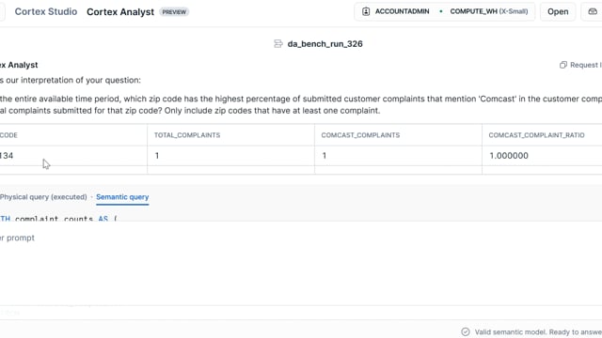
Task: Focus the enter prompt input field
Action: (x=301, y=238)
